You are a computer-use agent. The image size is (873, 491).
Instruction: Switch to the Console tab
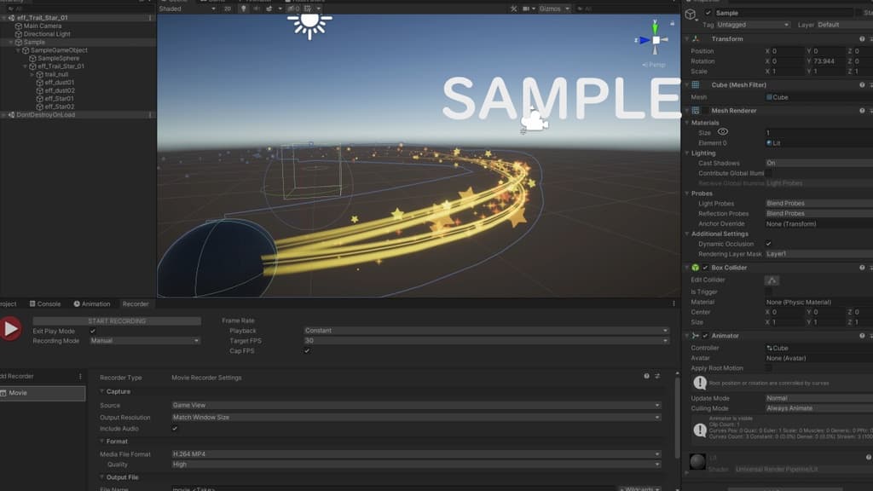pos(48,303)
